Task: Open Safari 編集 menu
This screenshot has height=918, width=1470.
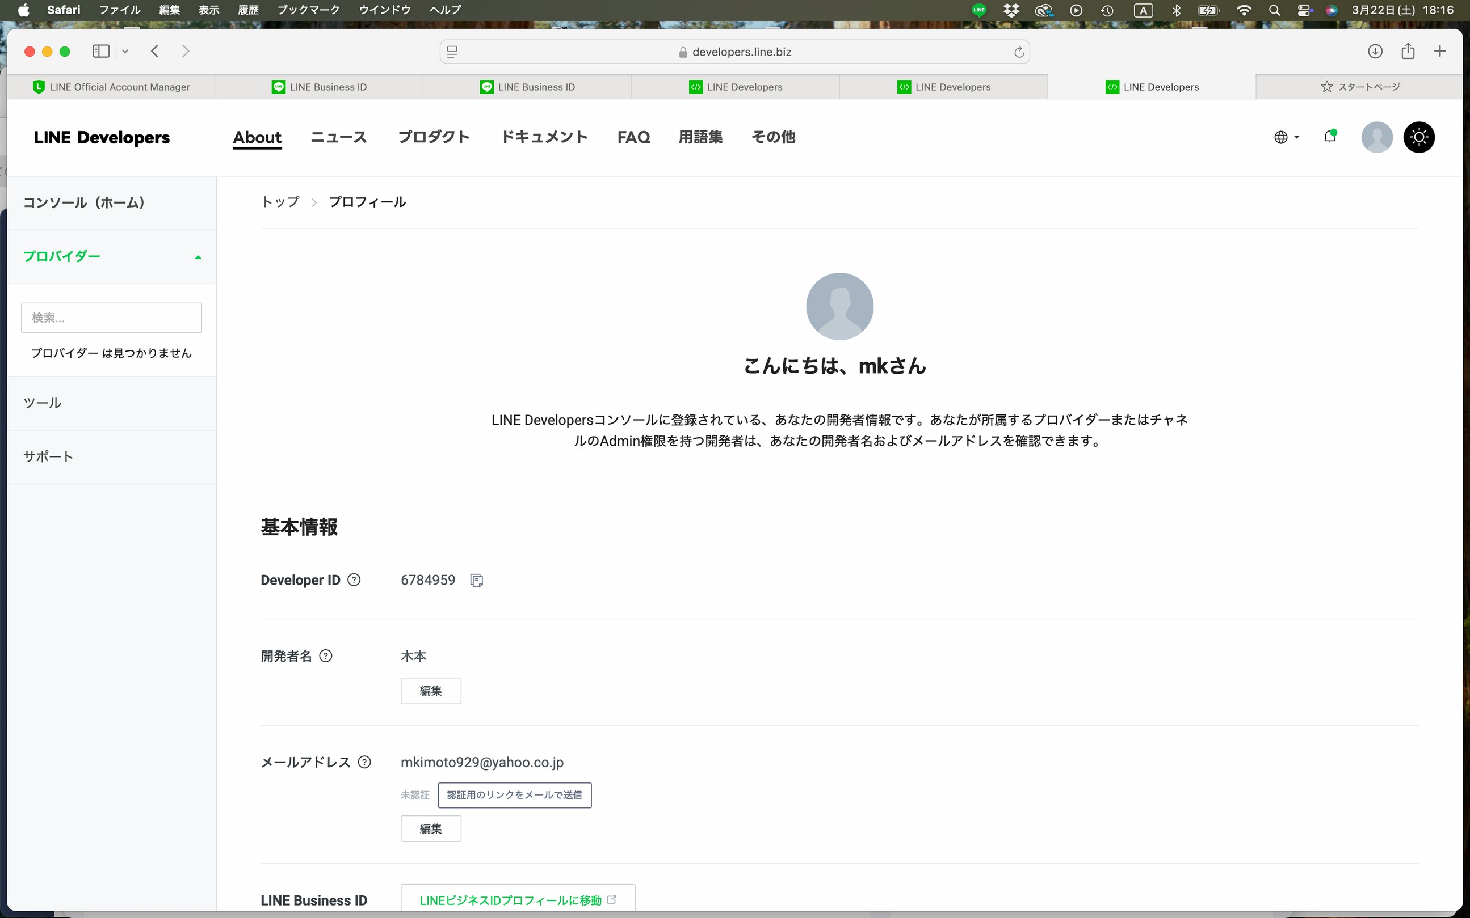Action: pyautogui.click(x=170, y=10)
